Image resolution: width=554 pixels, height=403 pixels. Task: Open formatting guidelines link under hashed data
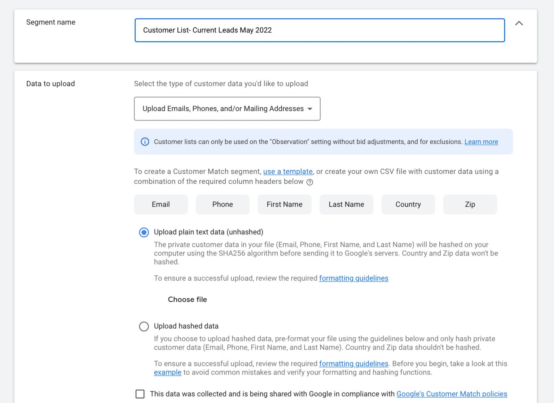tap(353, 364)
